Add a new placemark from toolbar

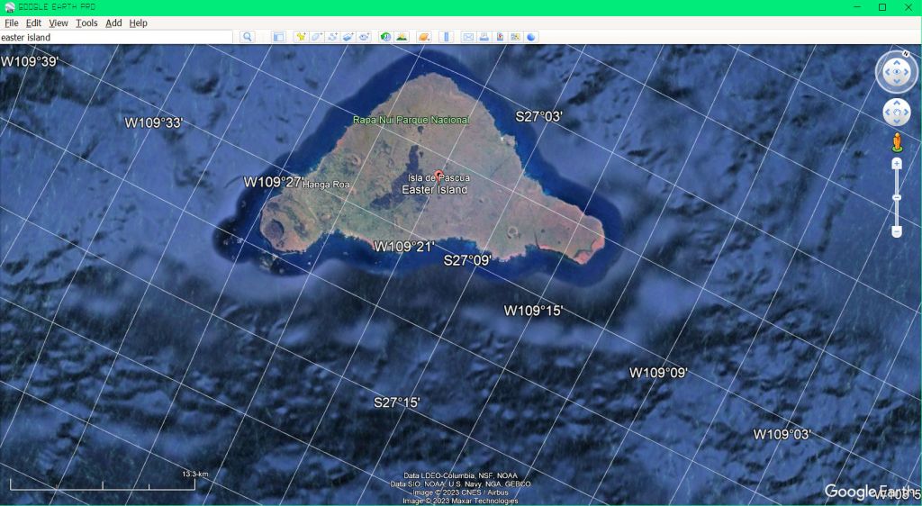[302, 37]
